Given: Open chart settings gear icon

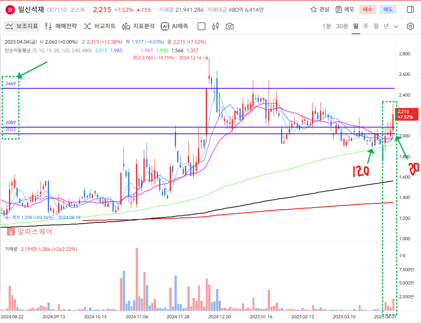Looking at the screenshot, I should pyautogui.click(x=410, y=26).
